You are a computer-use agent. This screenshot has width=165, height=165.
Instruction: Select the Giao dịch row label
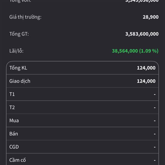point(20,81)
